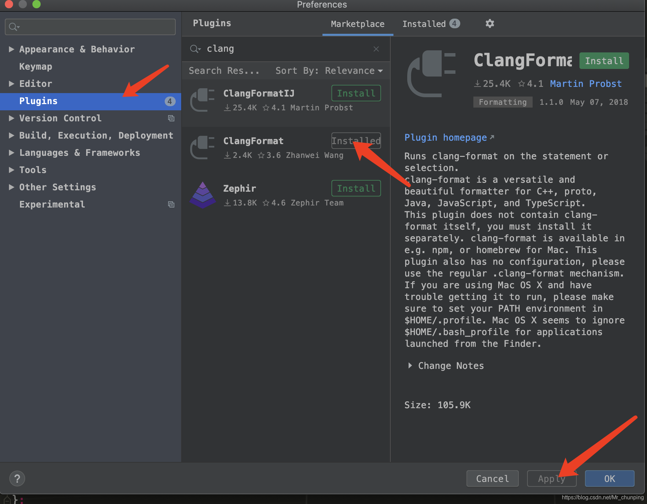Screen dimensions: 647x504
Task: Click the badge 4 on Plugins row
Action: pos(170,101)
